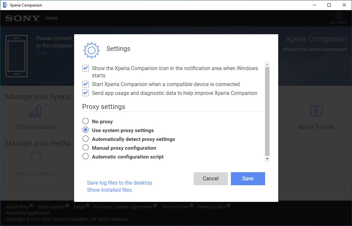The width and height of the screenshot is (352, 226).
Task: Click the scroll up arrow in the settings list
Action: (x=267, y=65)
